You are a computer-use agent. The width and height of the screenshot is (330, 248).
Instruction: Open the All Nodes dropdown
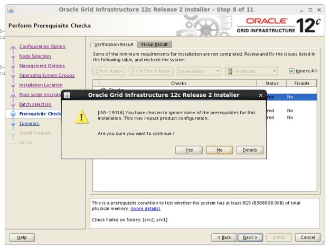[x=251, y=71]
